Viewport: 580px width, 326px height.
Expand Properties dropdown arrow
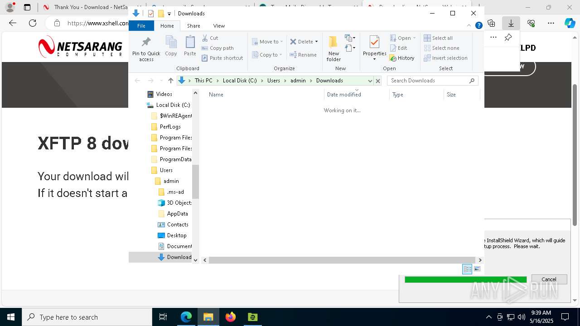point(374,59)
